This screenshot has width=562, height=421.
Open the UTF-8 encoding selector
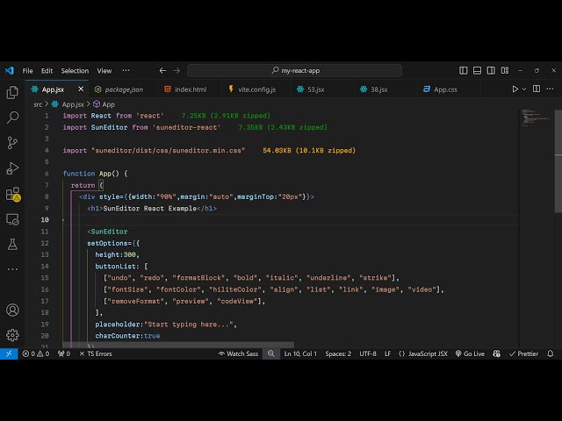pos(367,353)
